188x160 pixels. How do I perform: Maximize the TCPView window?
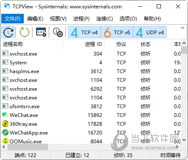pyautogui.click(x=159, y=6)
